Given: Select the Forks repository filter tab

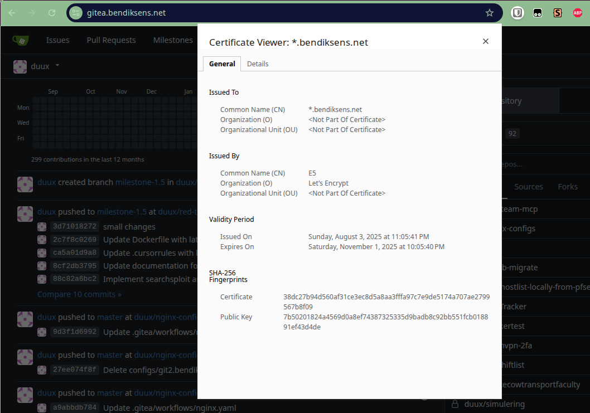Looking at the screenshot, I should tap(568, 187).
